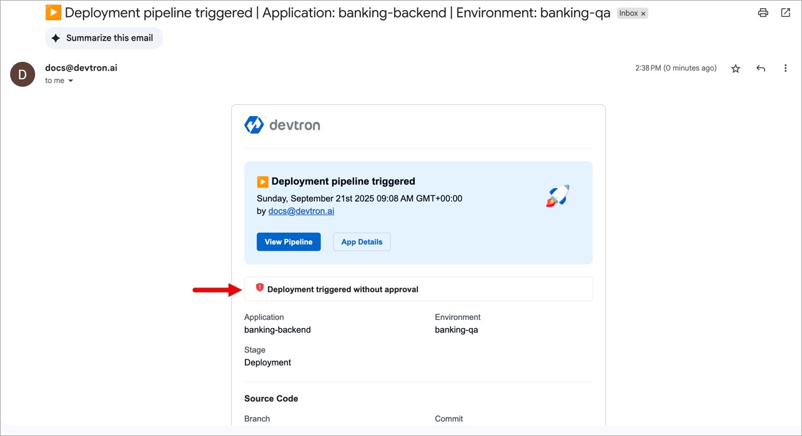Click the Print icon for this email
The width and height of the screenshot is (802, 436).
click(763, 12)
